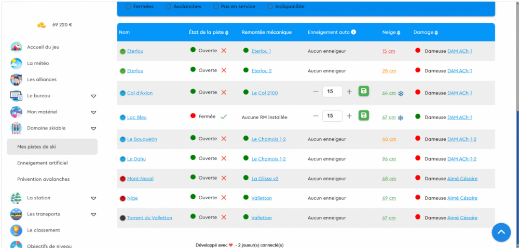Open Prévention avalanches in the sidebar
519x248 pixels.
tap(44, 179)
